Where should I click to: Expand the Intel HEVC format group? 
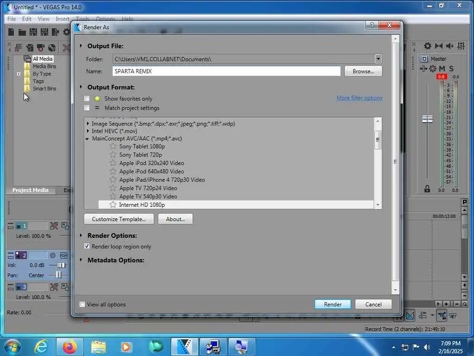[87, 131]
